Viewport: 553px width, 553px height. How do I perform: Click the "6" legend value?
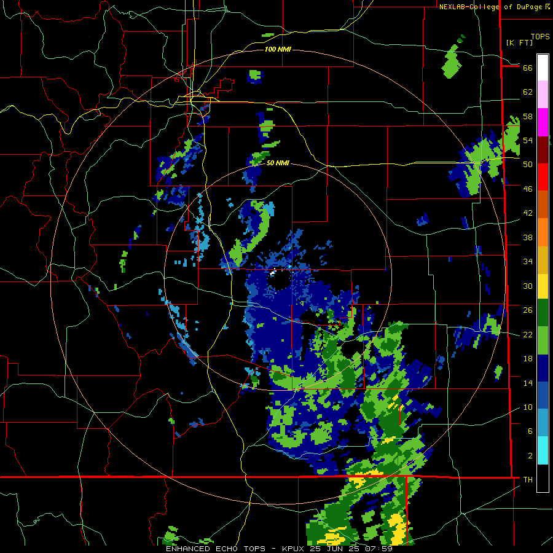click(x=530, y=431)
